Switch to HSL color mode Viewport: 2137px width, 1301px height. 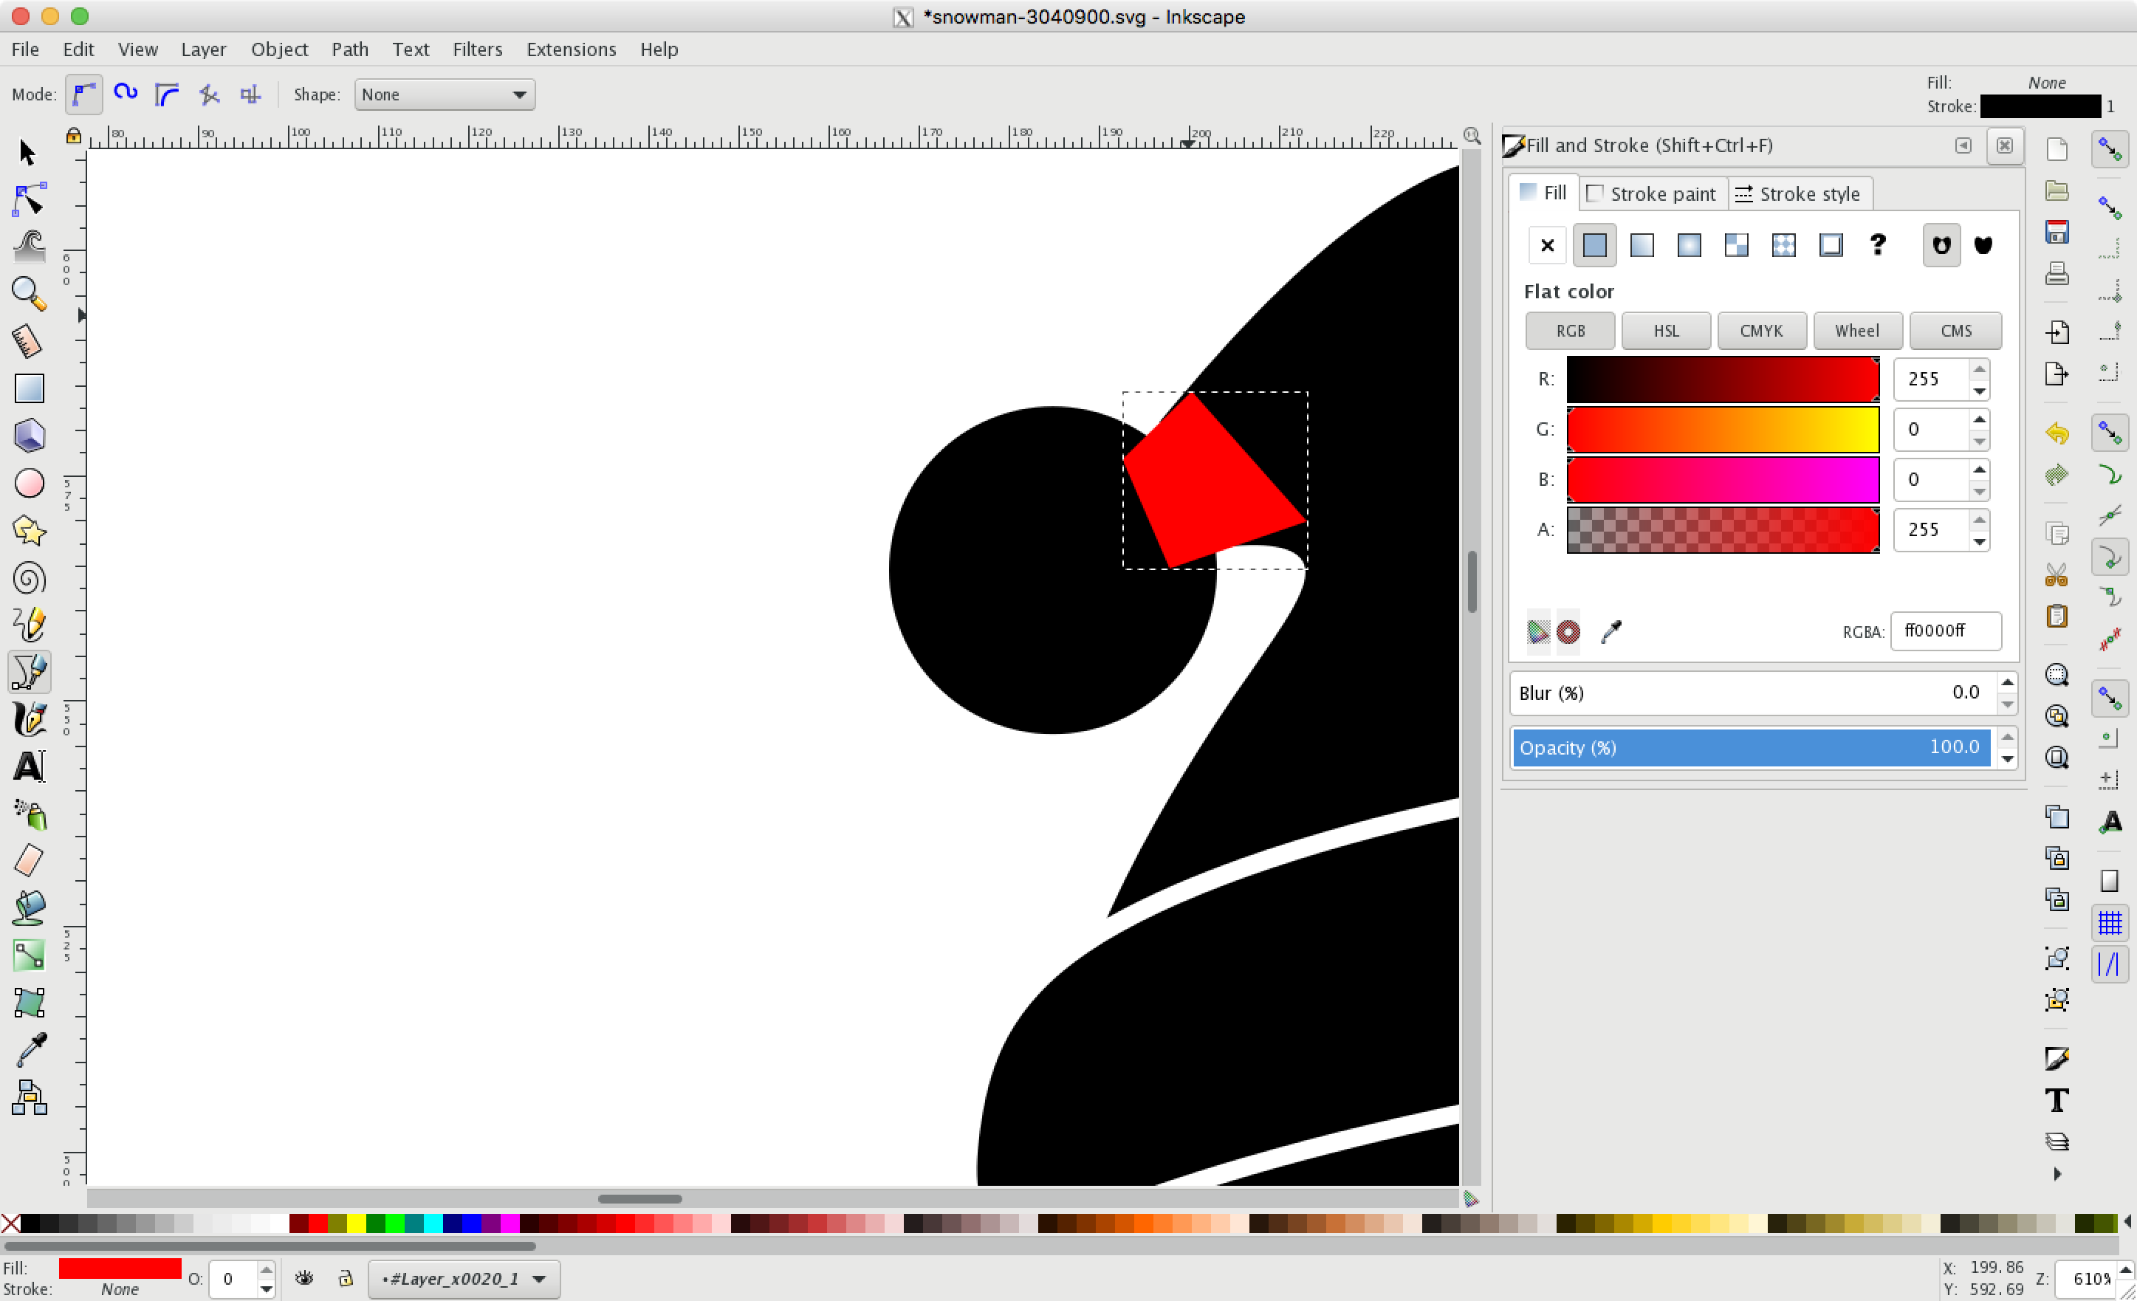[x=1665, y=331]
